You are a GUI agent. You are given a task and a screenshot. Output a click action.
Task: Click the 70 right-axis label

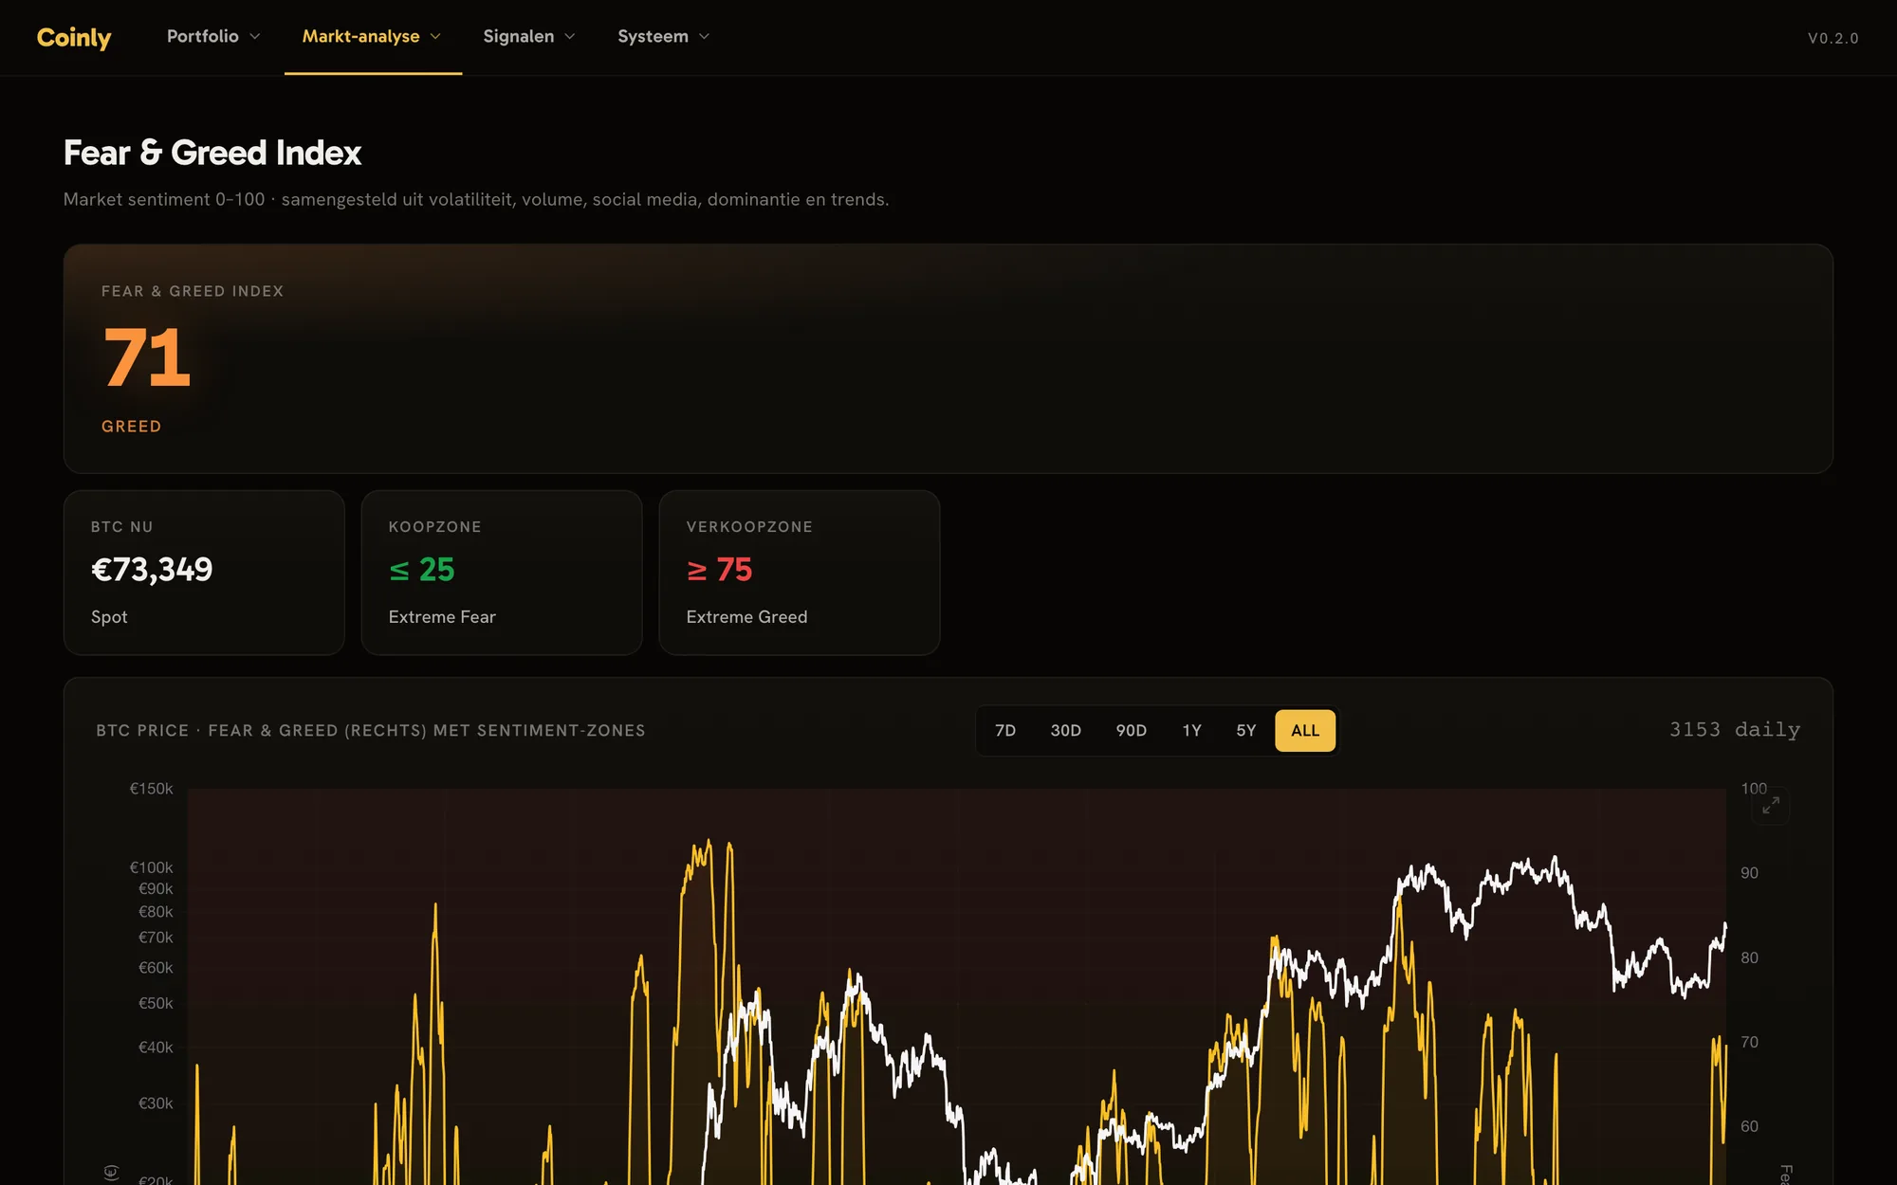click(x=1749, y=1043)
